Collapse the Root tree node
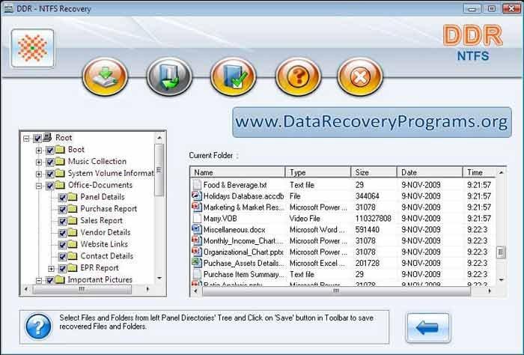 pyautogui.click(x=26, y=139)
